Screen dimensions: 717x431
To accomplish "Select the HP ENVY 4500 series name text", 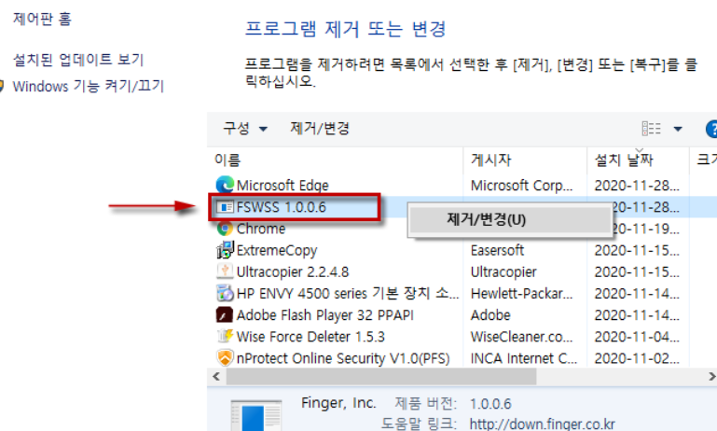I will click(348, 293).
